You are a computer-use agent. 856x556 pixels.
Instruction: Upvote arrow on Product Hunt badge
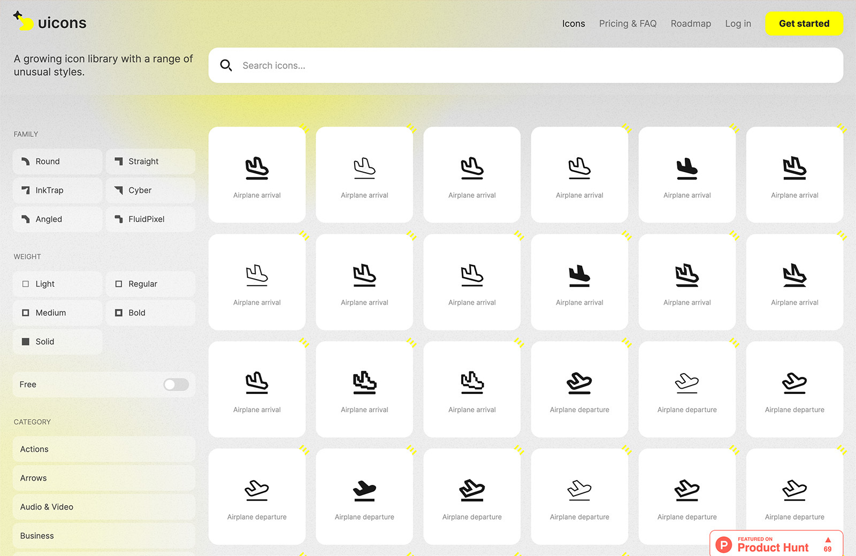click(828, 540)
